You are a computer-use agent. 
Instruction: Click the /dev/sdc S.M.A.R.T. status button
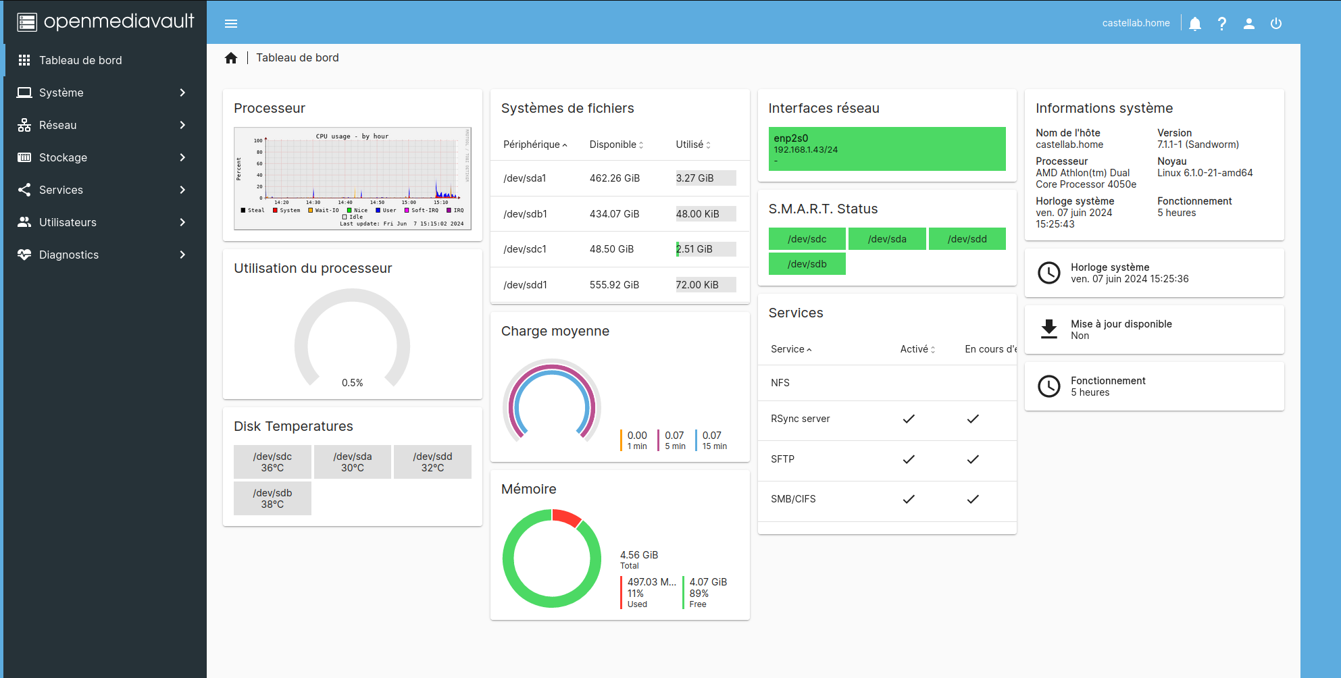tap(807, 239)
